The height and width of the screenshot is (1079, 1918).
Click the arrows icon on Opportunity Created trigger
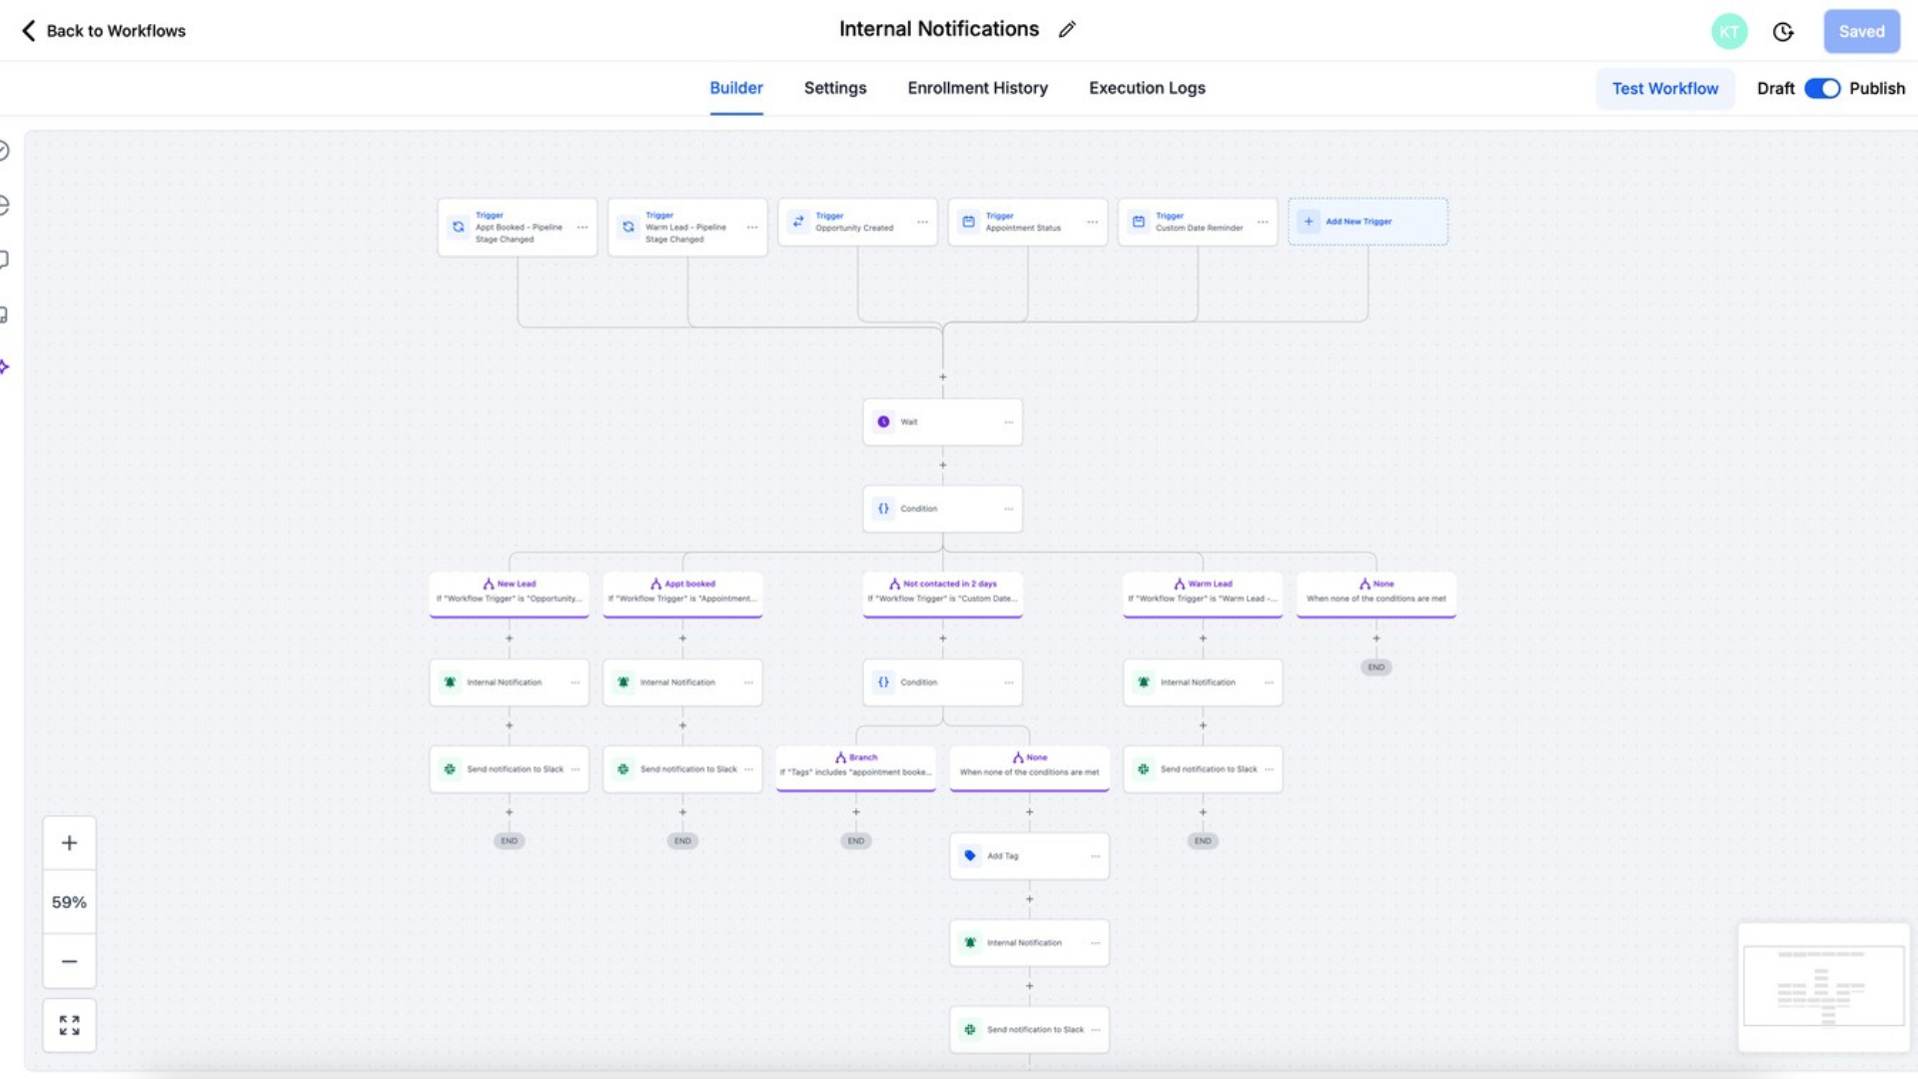[797, 221]
